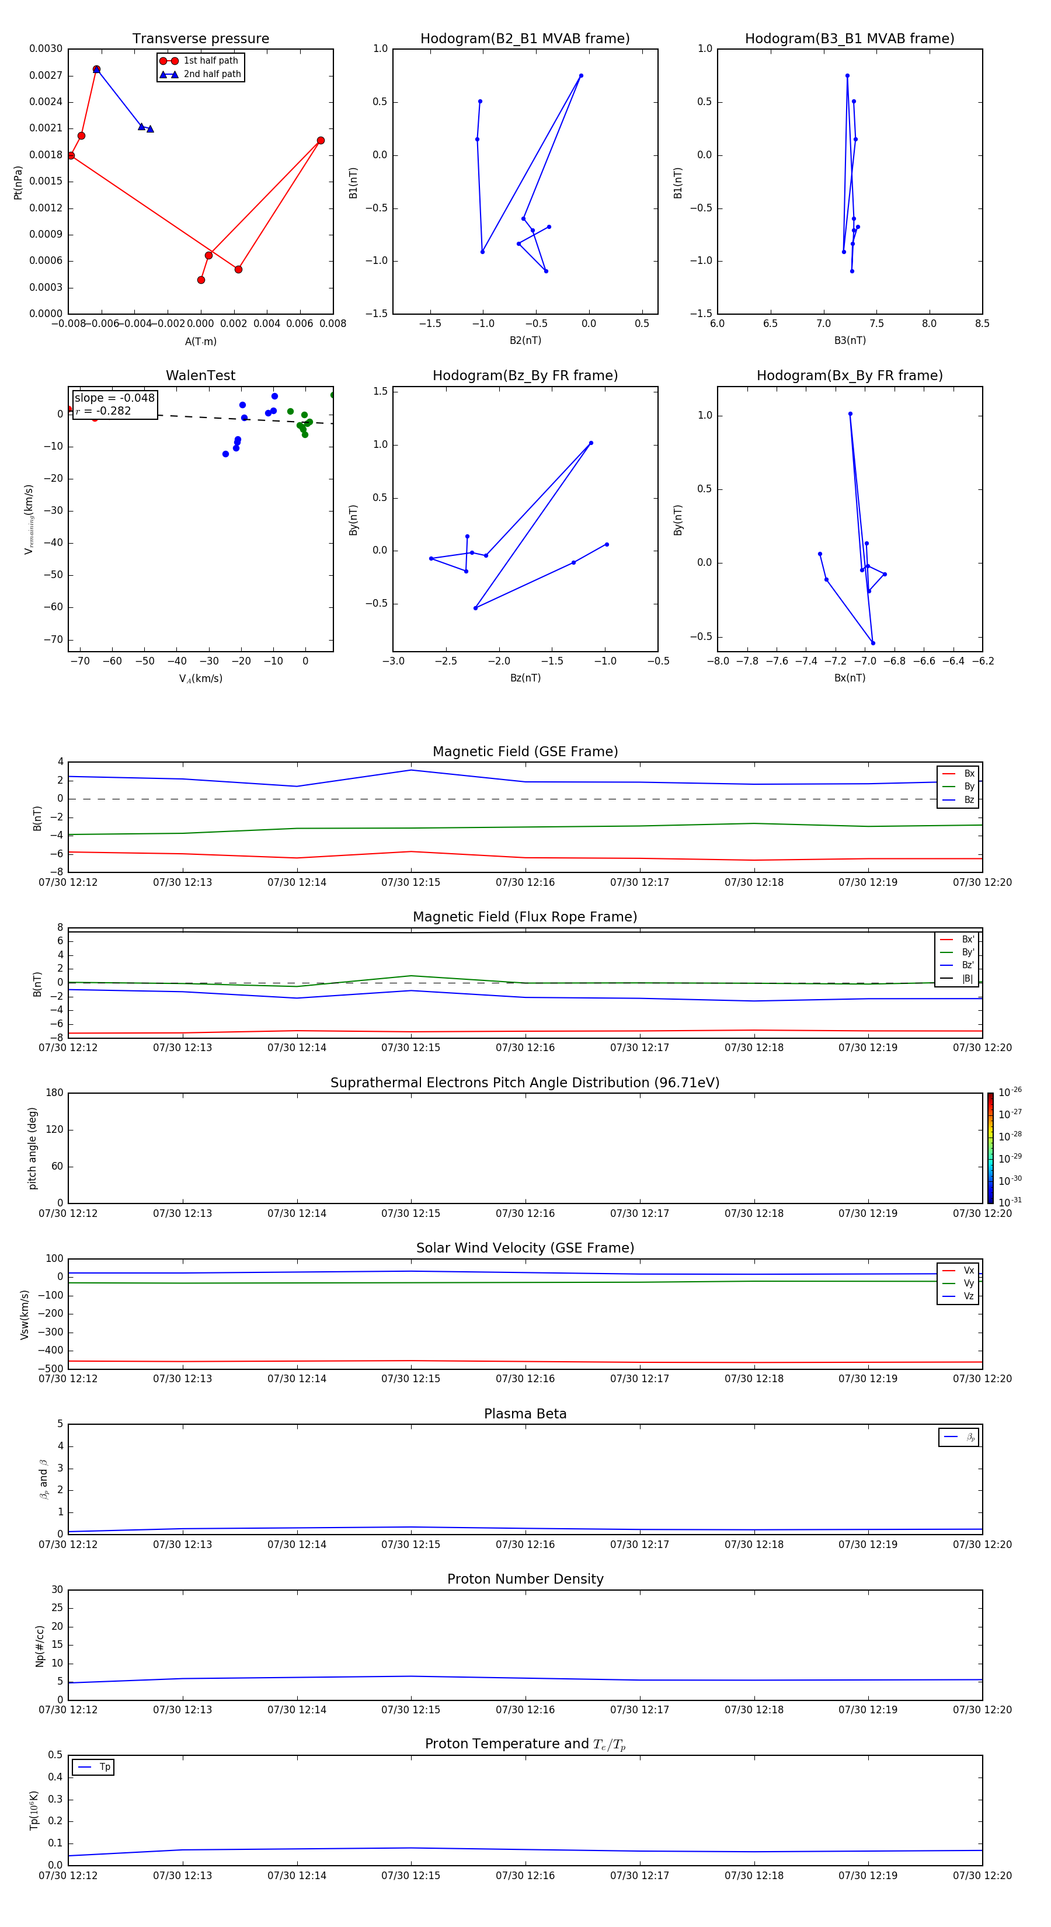Select '1st half path' legend entry
Viewport: 1051px width, 1927px height.
point(200,61)
